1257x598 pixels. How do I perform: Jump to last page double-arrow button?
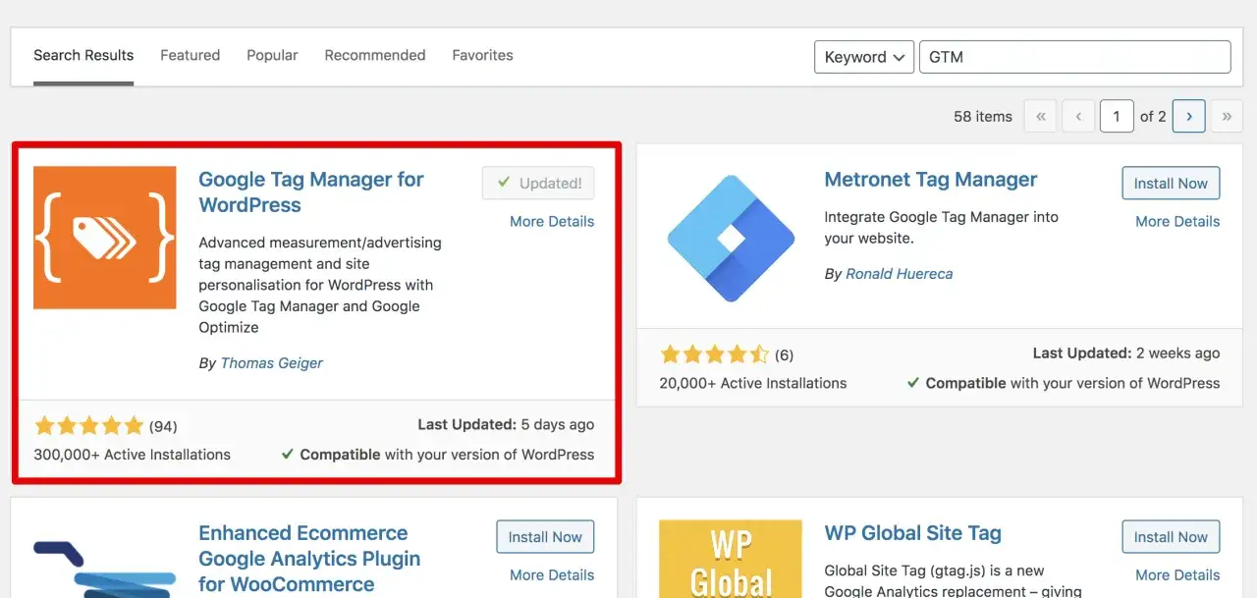(1227, 116)
